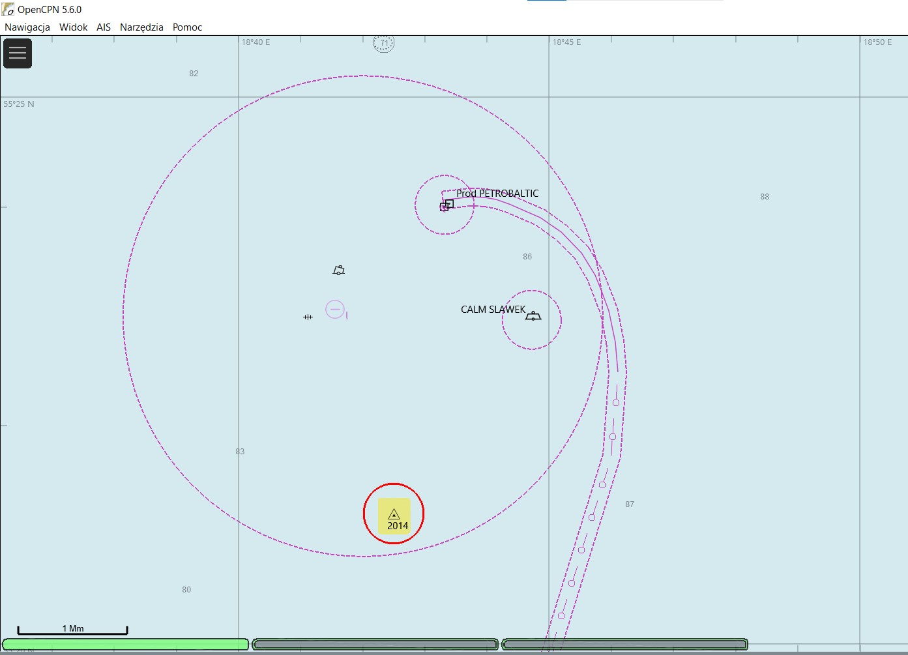The height and width of the screenshot is (655, 908).
Task: Open the Nawigacja menu
Action: [27, 27]
